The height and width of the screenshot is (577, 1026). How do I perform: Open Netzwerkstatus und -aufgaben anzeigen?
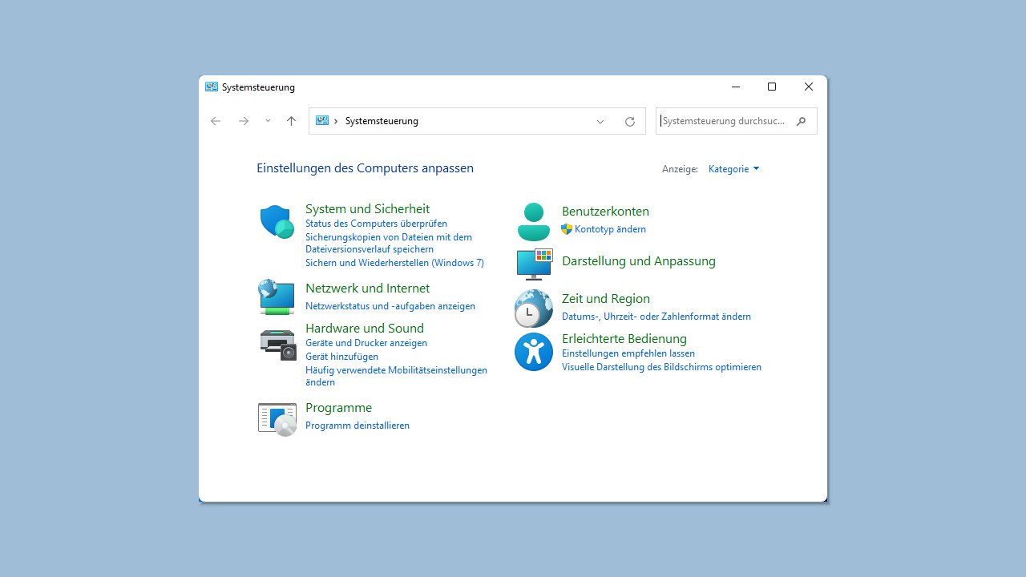pyautogui.click(x=390, y=306)
